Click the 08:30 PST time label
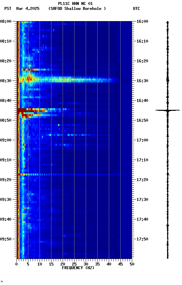The width and height of the screenshot is (182, 285). [x=6, y=81]
